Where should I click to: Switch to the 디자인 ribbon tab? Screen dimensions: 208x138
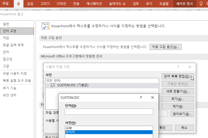pos(61,4)
